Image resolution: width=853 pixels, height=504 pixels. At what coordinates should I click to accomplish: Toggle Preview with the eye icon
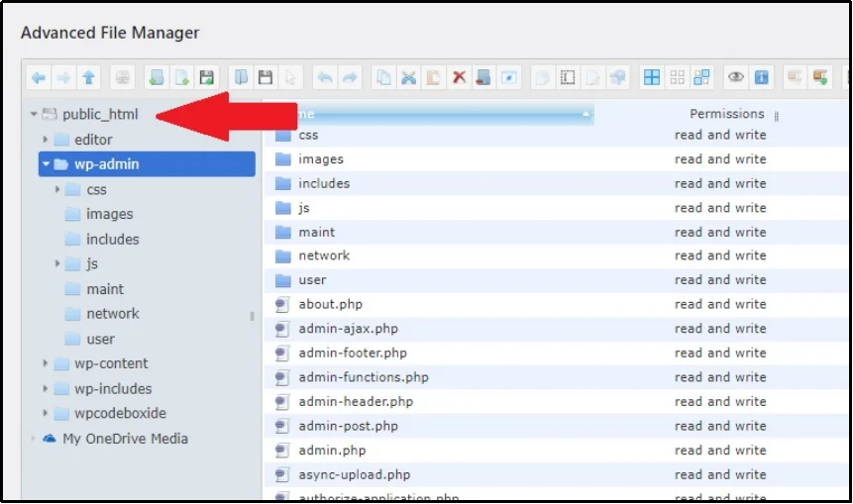(x=736, y=78)
